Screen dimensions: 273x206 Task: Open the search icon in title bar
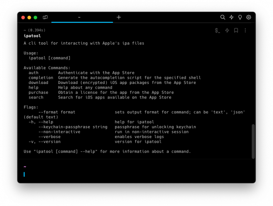[222, 17]
